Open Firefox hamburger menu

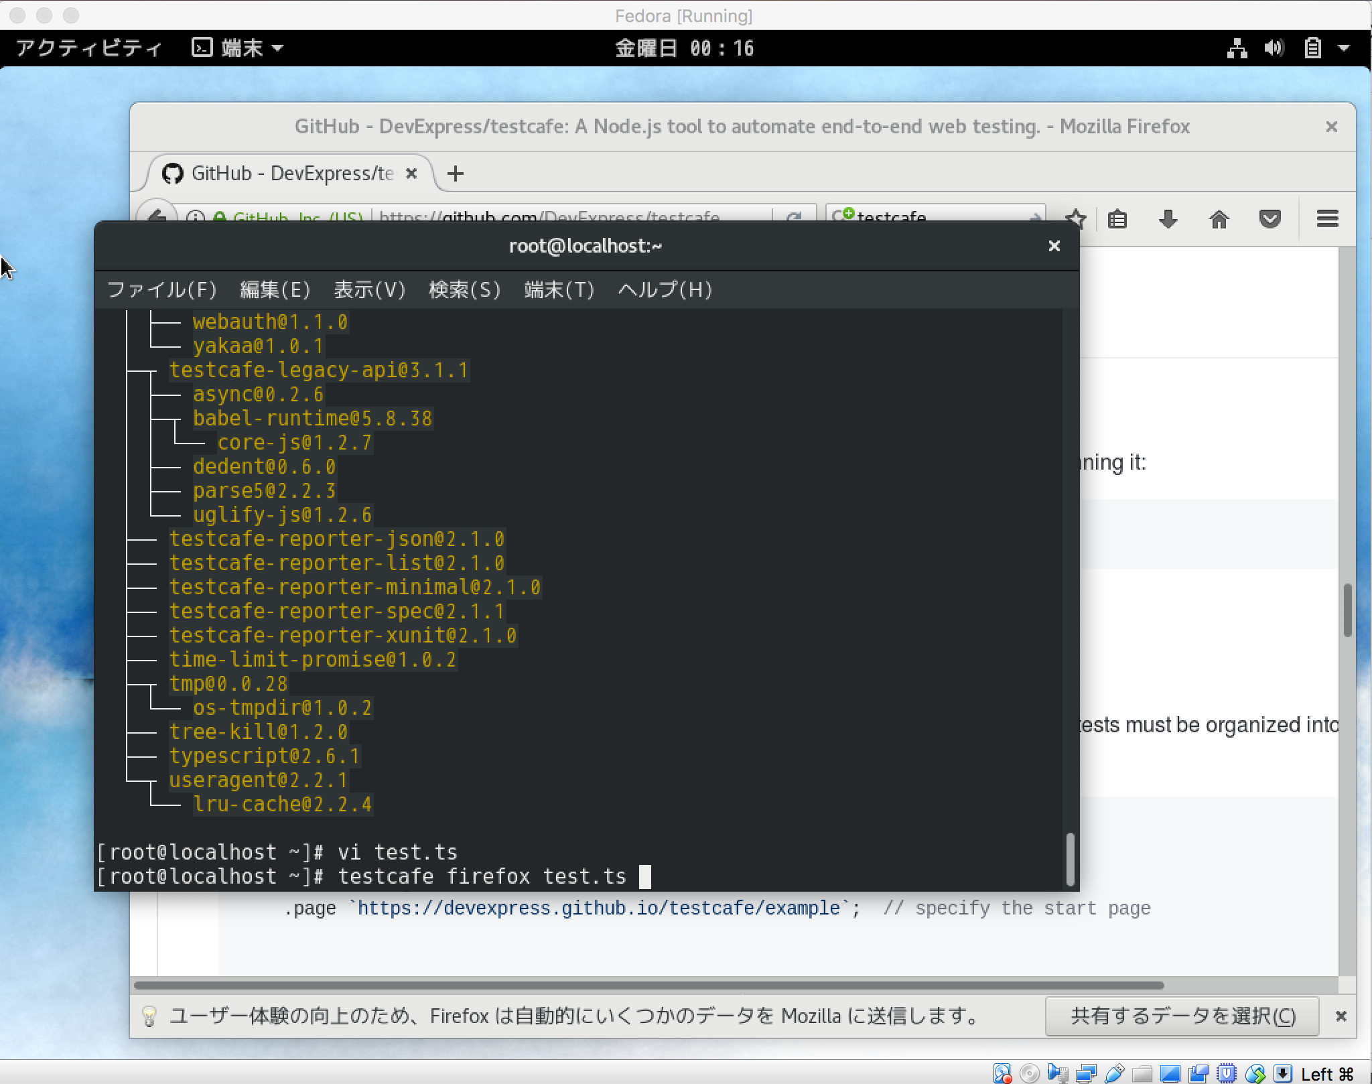(1327, 219)
